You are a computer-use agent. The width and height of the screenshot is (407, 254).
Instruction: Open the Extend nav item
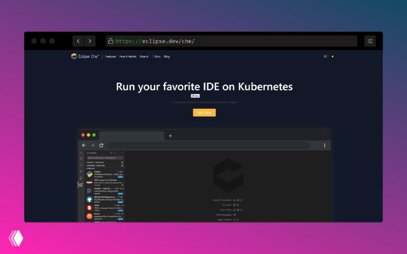coord(144,56)
